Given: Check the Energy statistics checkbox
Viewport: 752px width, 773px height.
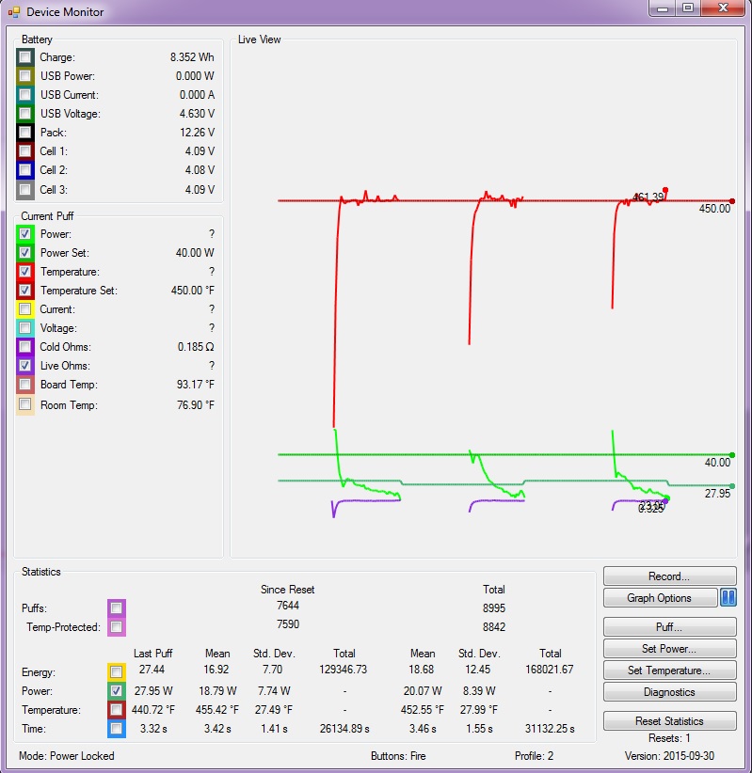Looking at the screenshot, I should tap(117, 671).
